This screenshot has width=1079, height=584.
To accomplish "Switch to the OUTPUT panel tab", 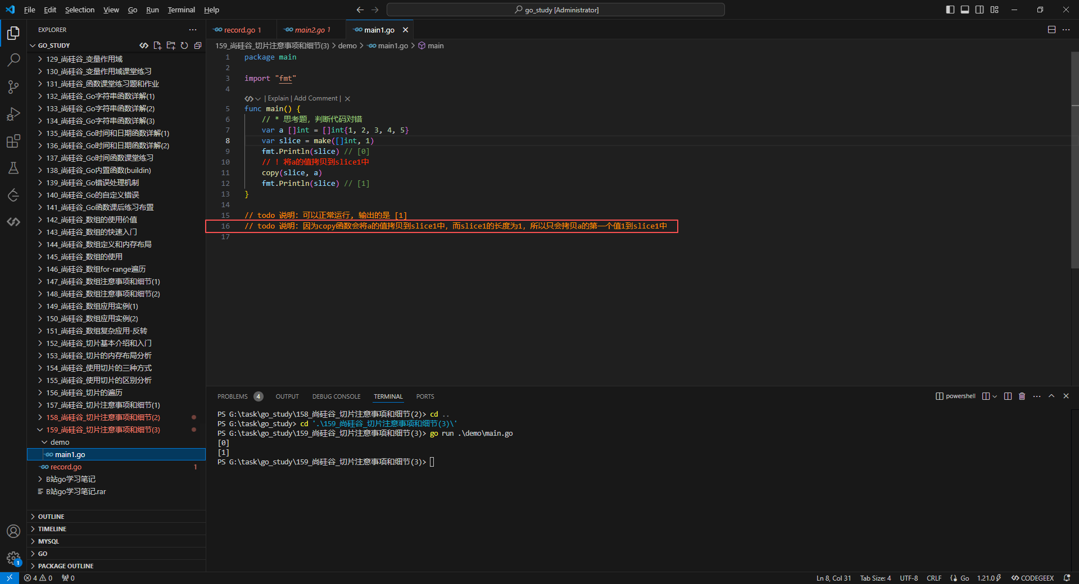I will pos(287,396).
